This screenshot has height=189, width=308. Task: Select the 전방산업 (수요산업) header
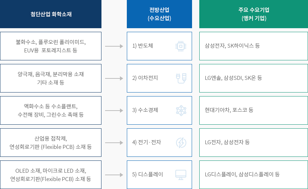pyautogui.click(x=159, y=14)
